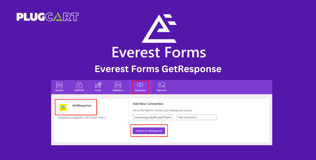Click the Validations sliders icon

point(118,85)
